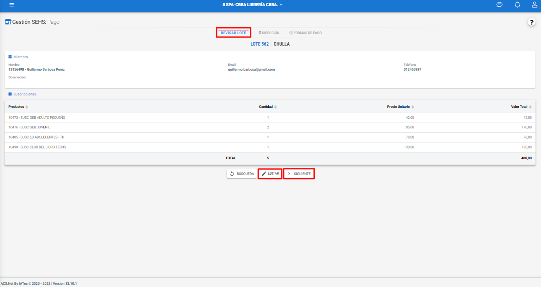Viewport: 541px width, 287px height.
Task: Click the EDITAR button
Action: click(x=270, y=174)
